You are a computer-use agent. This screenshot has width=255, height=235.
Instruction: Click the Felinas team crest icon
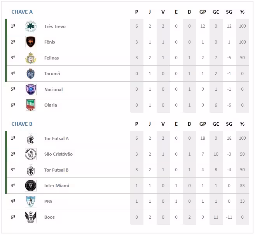31,58
